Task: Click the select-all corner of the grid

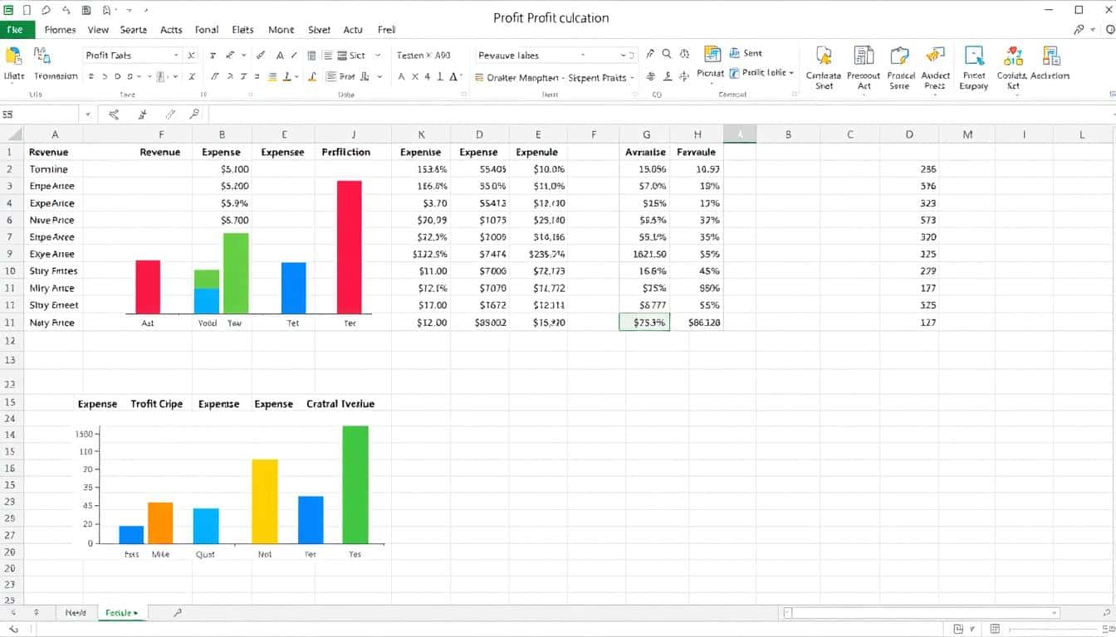Action: click(x=12, y=134)
